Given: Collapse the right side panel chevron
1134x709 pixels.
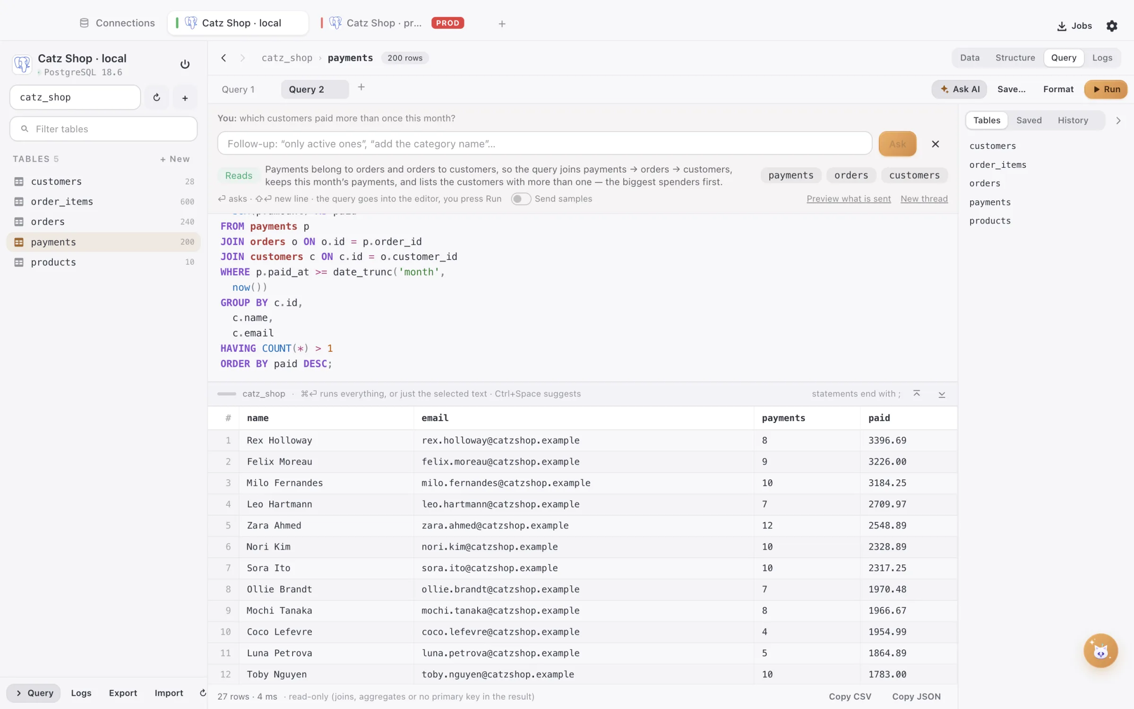Looking at the screenshot, I should pos(1118,121).
